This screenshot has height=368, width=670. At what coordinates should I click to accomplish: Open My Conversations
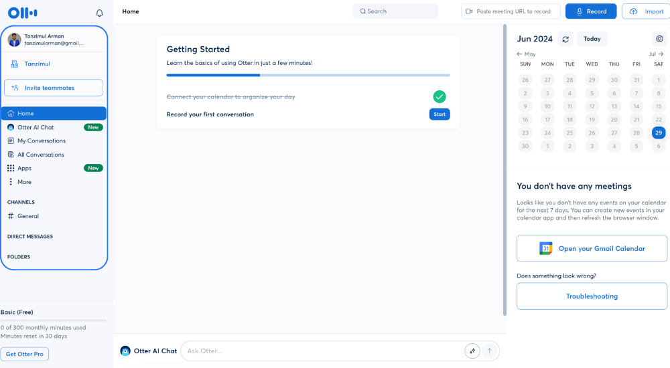click(x=42, y=141)
